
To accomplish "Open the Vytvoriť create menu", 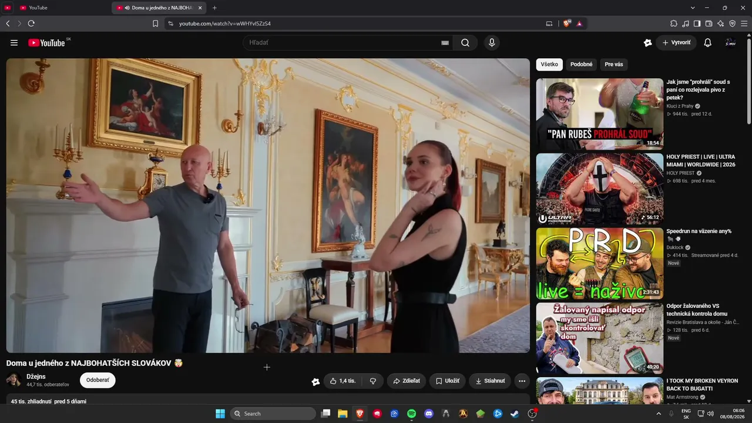I will 676,42.
